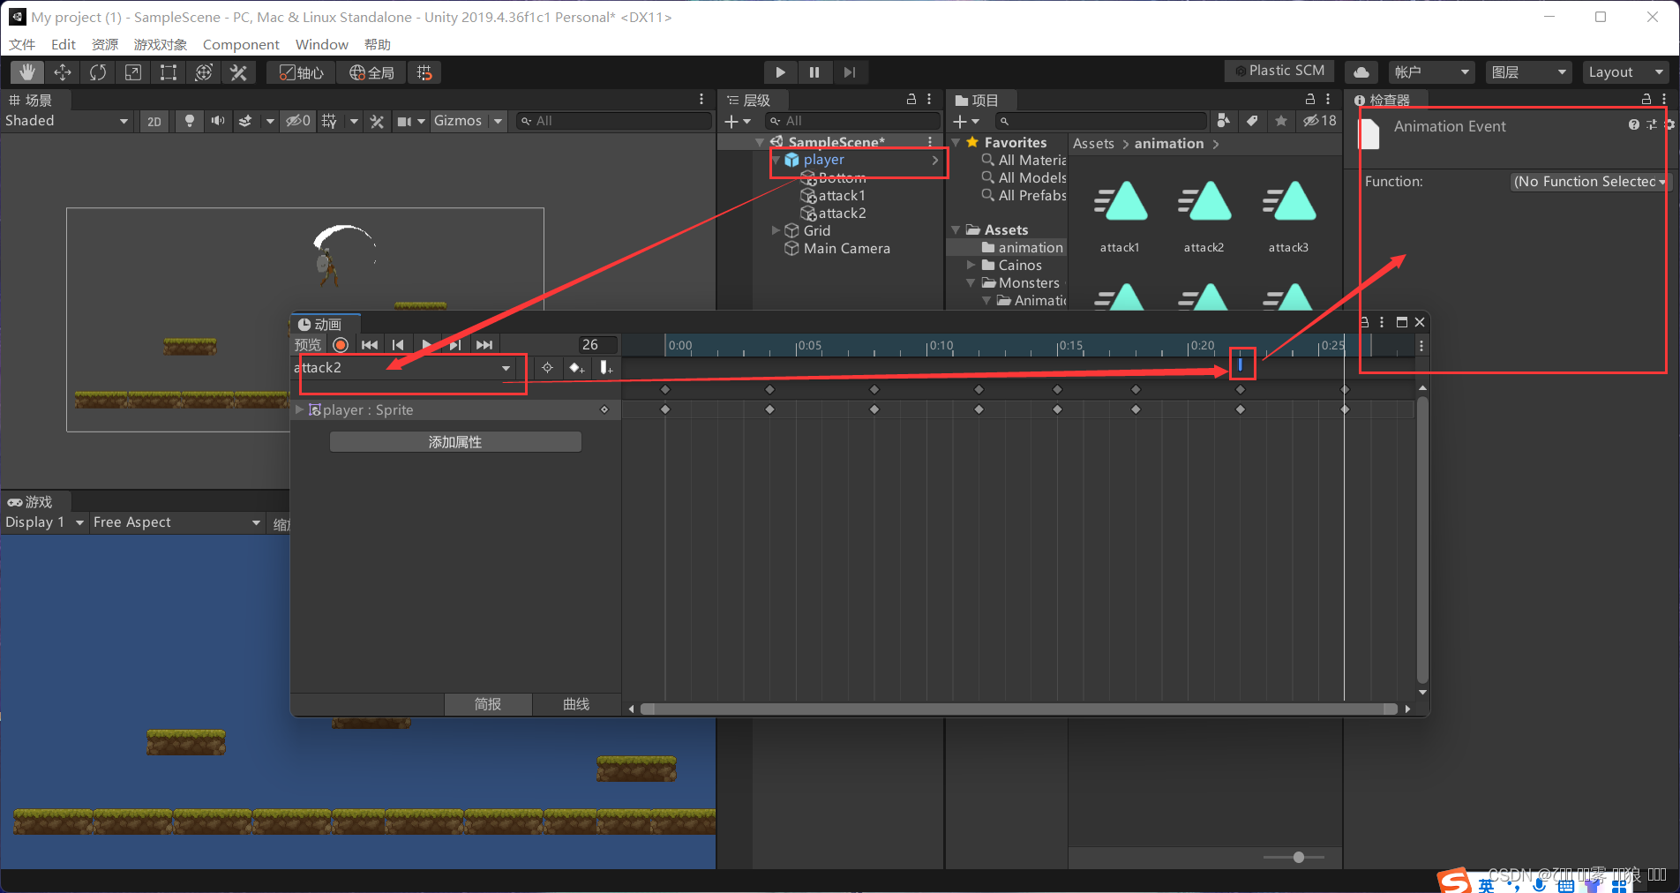Toggle scene lighting bulb icon
Image resolution: width=1680 pixels, height=893 pixels.
[189, 121]
